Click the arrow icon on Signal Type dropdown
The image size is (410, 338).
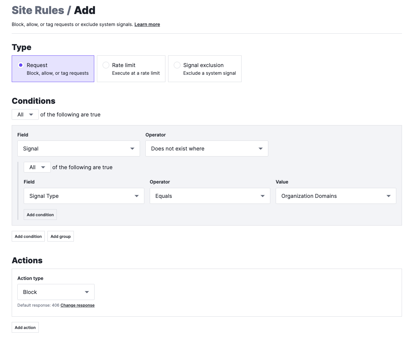point(137,196)
